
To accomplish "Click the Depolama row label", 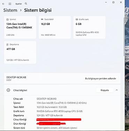I will point(18,115).
